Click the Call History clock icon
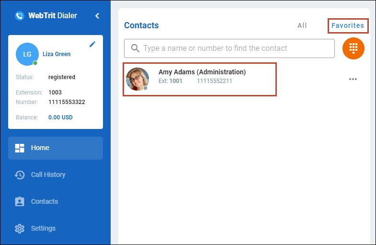 20,175
